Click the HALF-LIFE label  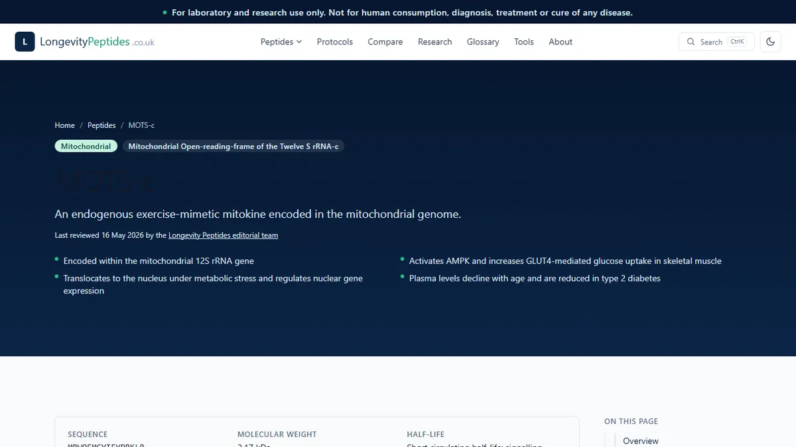427,434
